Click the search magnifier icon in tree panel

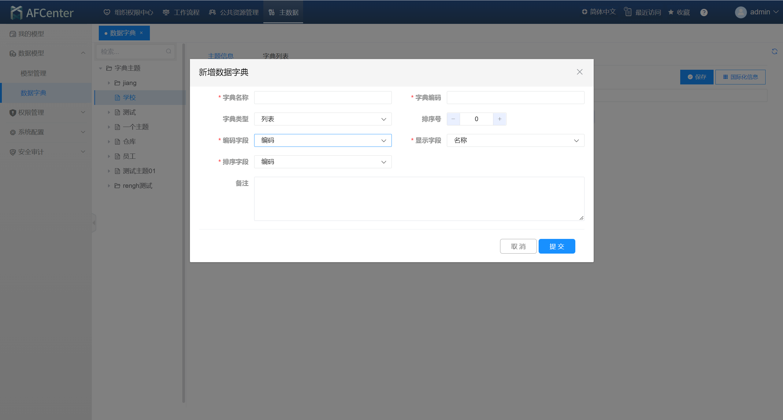(x=169, y=51)
